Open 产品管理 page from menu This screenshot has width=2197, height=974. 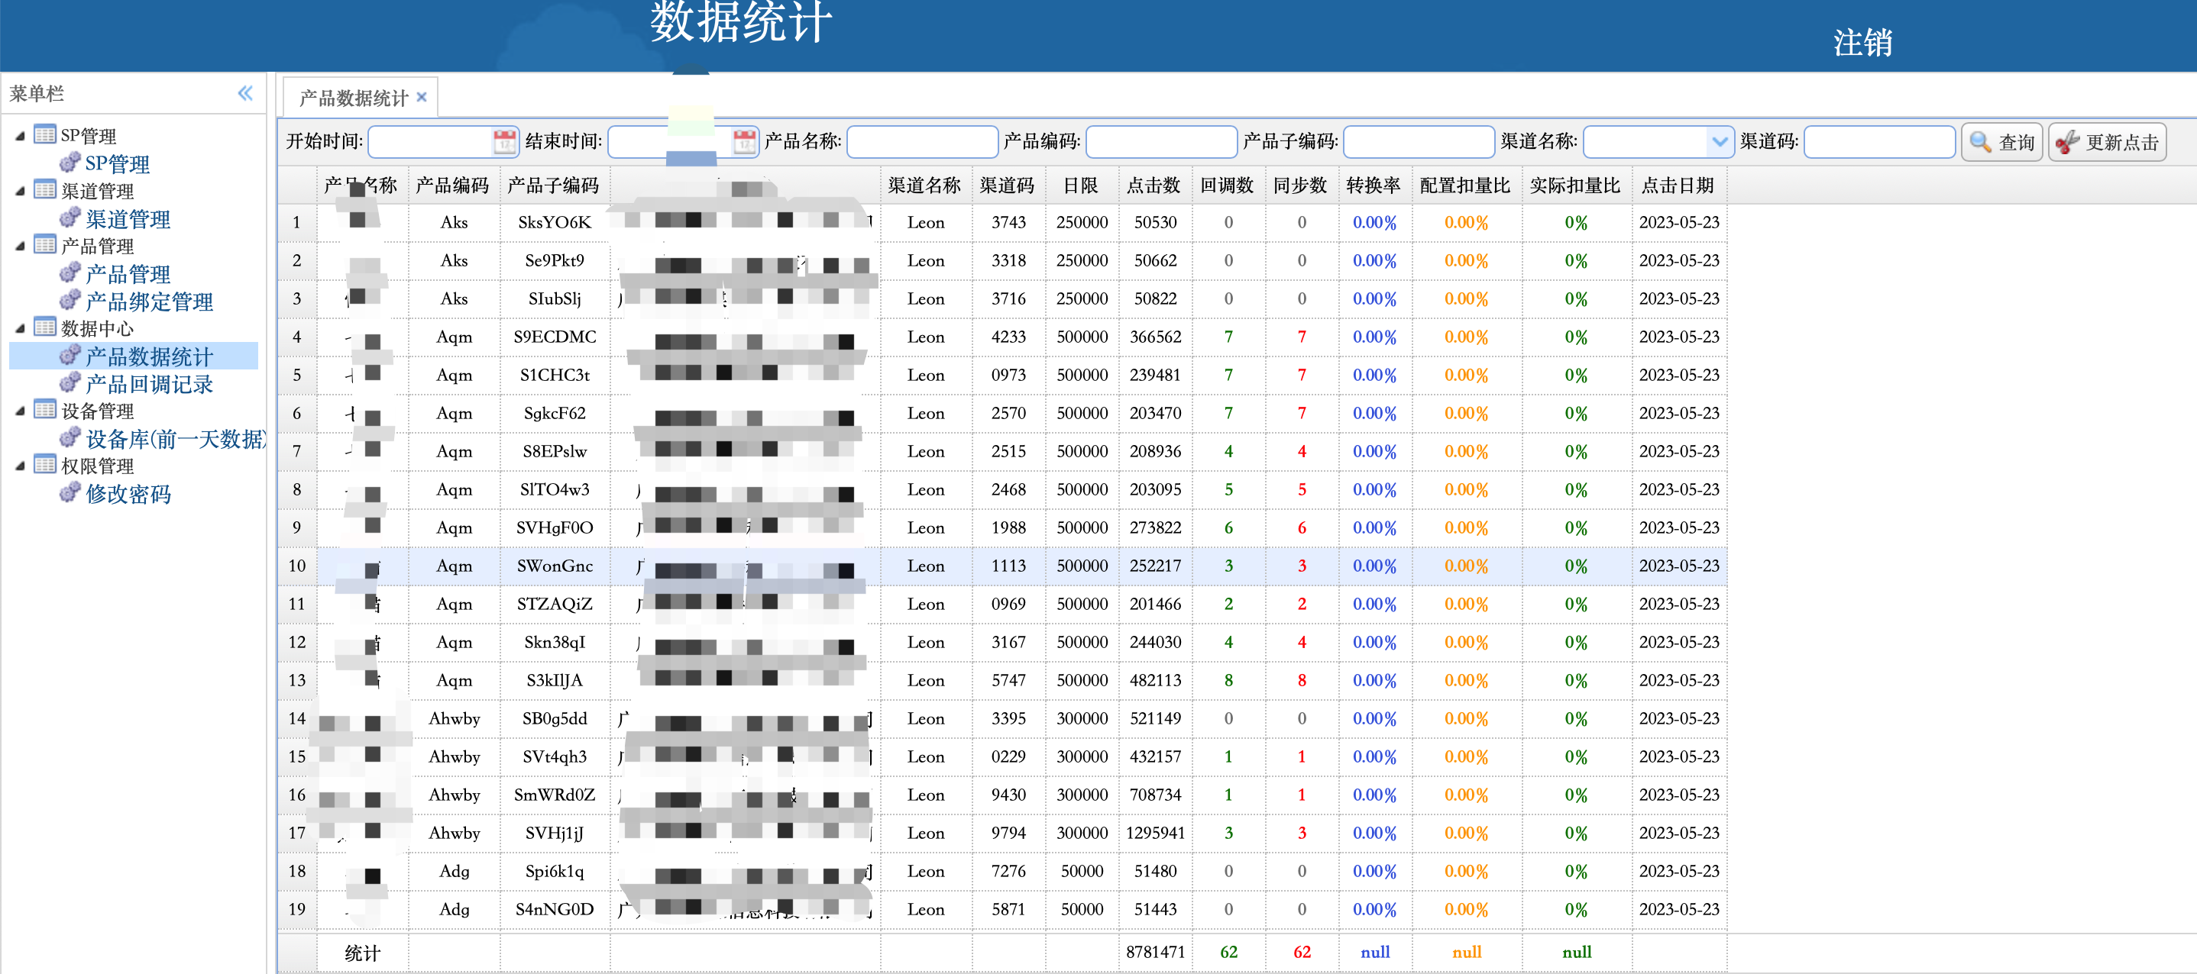128,274
